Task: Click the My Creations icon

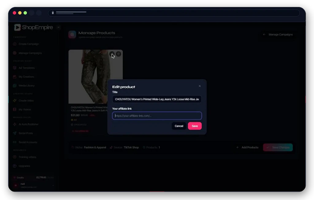Action: click(15, 77)
